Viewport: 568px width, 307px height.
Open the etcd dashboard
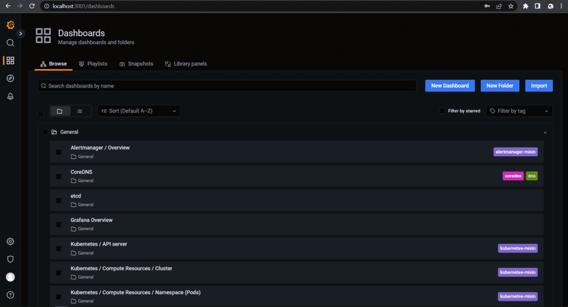[x=75, y=196]
